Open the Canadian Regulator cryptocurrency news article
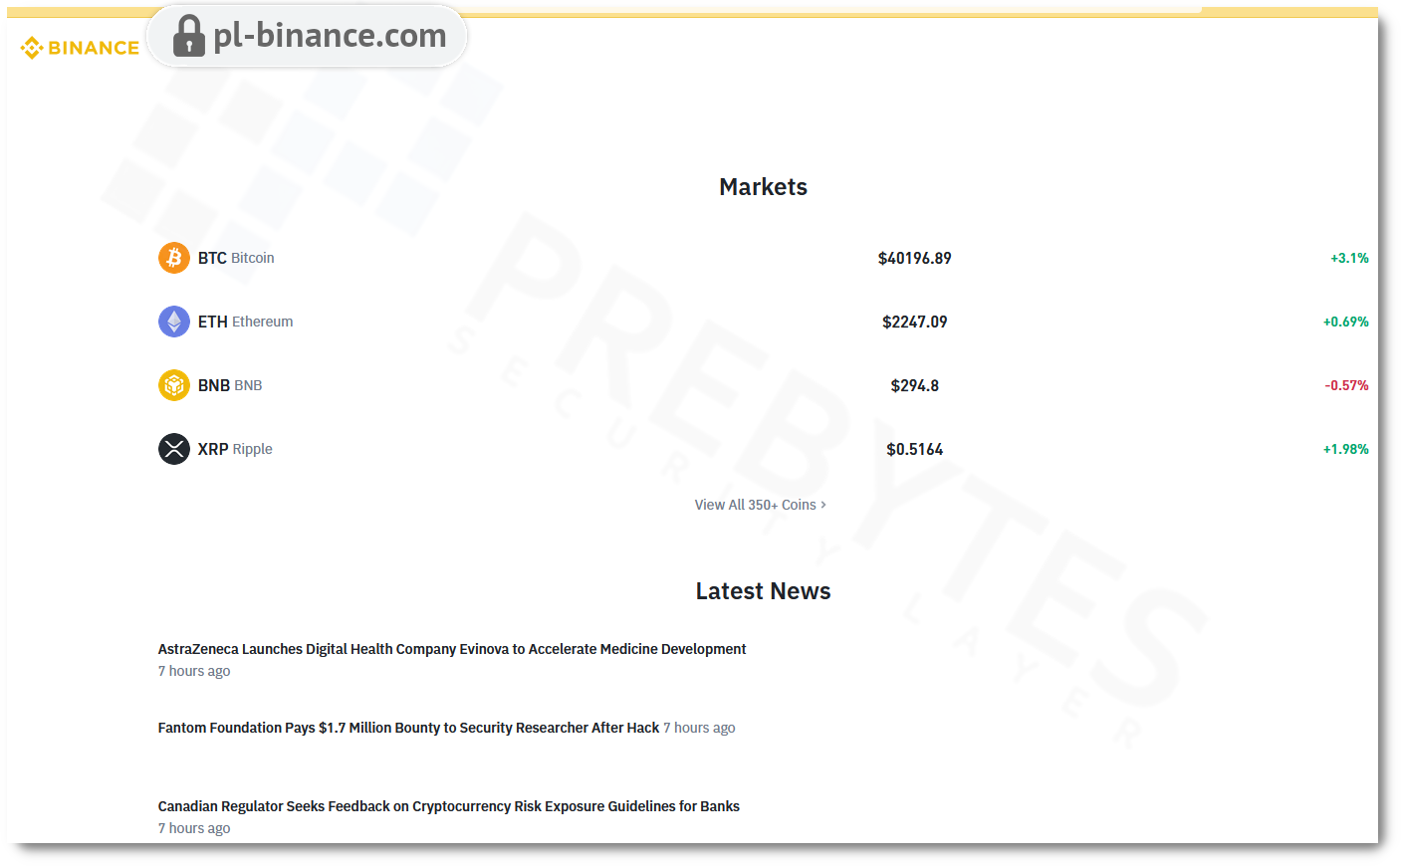The width and height of the screenshot is (1401, 866). pyautogui.click(x=448, y=806)
